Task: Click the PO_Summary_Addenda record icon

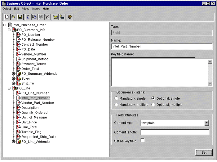Action: click(x=19, y=73)
